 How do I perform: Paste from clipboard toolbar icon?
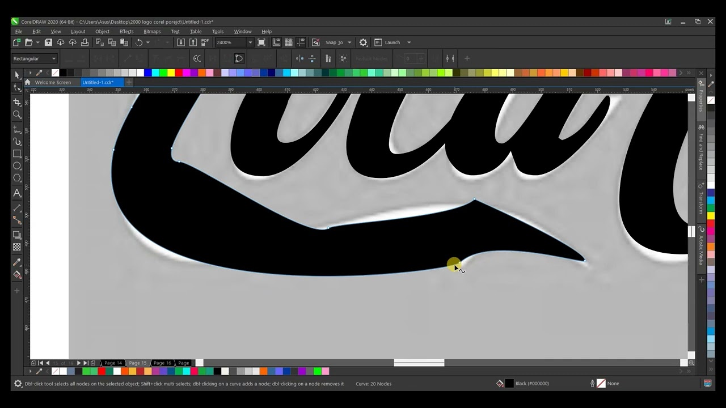coord(124,42)
